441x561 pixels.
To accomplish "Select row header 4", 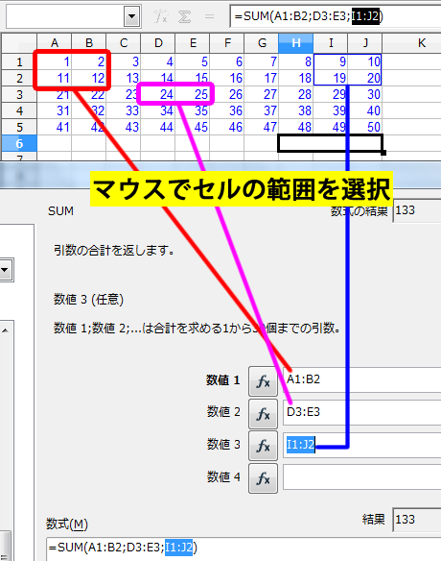I will [x=19, y=110].
